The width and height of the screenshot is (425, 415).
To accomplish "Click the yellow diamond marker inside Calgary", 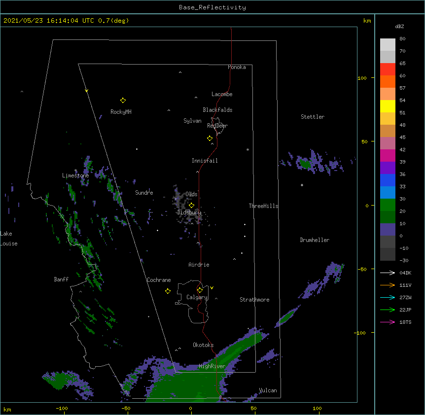I will [x=200, y=290].
